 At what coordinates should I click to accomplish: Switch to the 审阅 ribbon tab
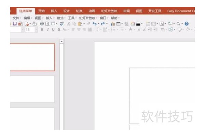click(126, 11)
